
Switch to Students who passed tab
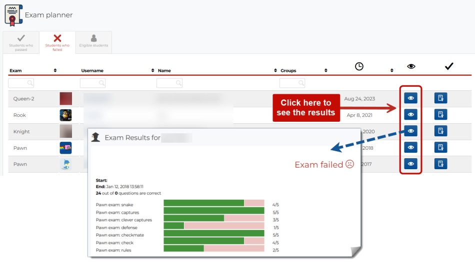[x=21, y=42]
